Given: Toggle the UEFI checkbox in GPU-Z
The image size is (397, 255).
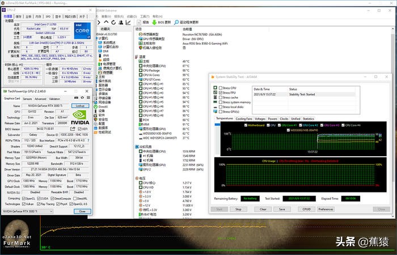Looking at the screenshot, I should pyautogui.click(x=79, y=129).
